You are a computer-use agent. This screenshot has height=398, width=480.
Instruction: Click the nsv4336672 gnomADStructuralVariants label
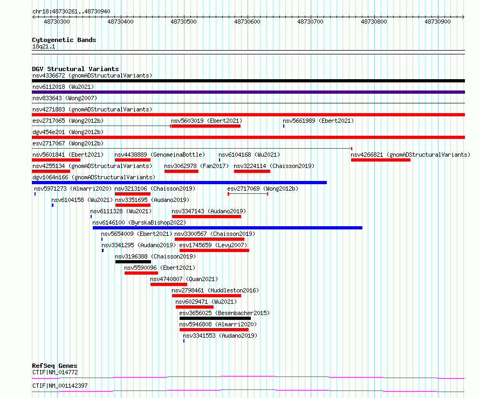point(92,75)
